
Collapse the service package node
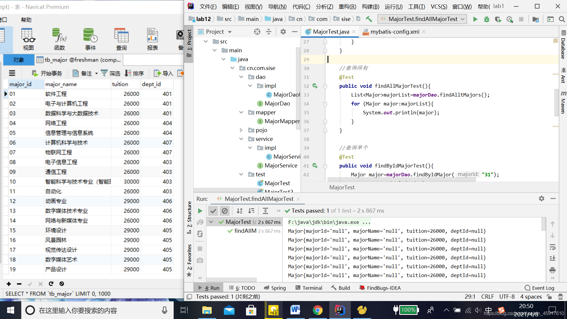coord(241,139)
